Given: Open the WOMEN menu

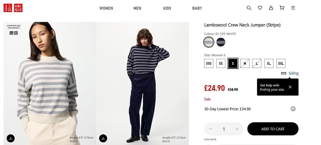Looking at the screenshot, I should click(106, 8).
